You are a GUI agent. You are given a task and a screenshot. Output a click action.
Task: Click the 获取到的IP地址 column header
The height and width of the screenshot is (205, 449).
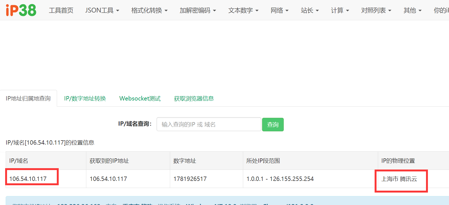tap(109, 161)
